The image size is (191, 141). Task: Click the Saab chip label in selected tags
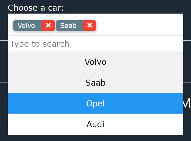pos(68,26)
